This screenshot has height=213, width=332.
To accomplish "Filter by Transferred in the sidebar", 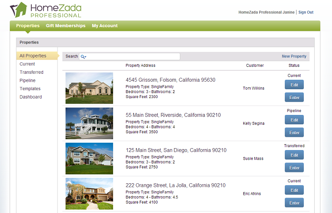I will (x=31, y=72).
